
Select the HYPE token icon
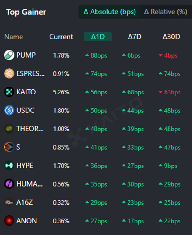point(9,166)
